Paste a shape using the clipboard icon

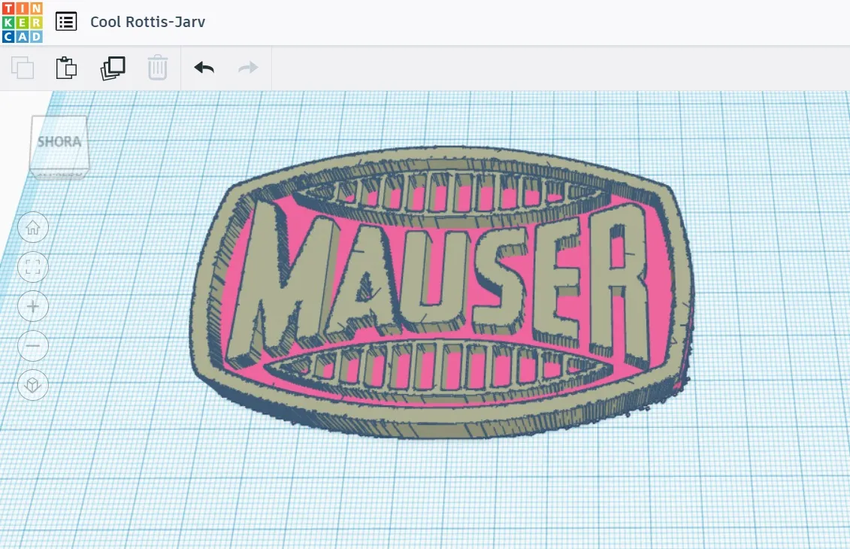tap(67, 67)
